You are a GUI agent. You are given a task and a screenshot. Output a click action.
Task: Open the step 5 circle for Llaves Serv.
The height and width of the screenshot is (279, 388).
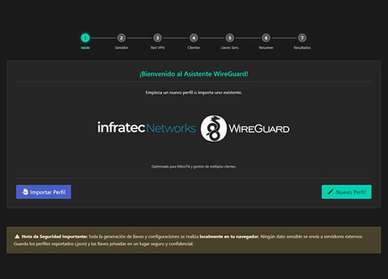[x=230, y=38]
